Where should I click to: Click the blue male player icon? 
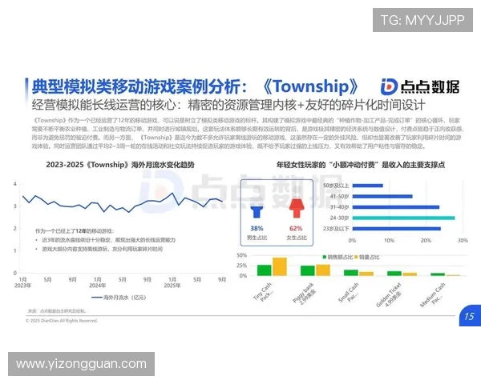257,211
